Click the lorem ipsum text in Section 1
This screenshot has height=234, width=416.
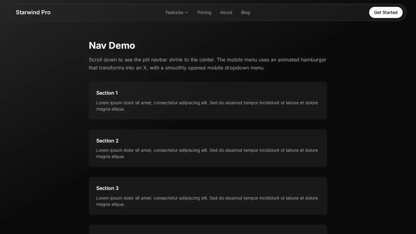click(x=207, y=106)
